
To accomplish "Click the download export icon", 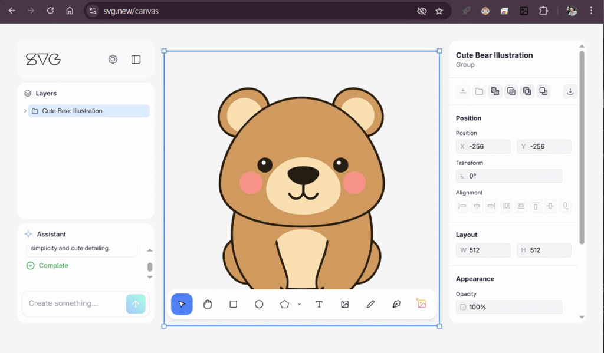I will [570, 91].
